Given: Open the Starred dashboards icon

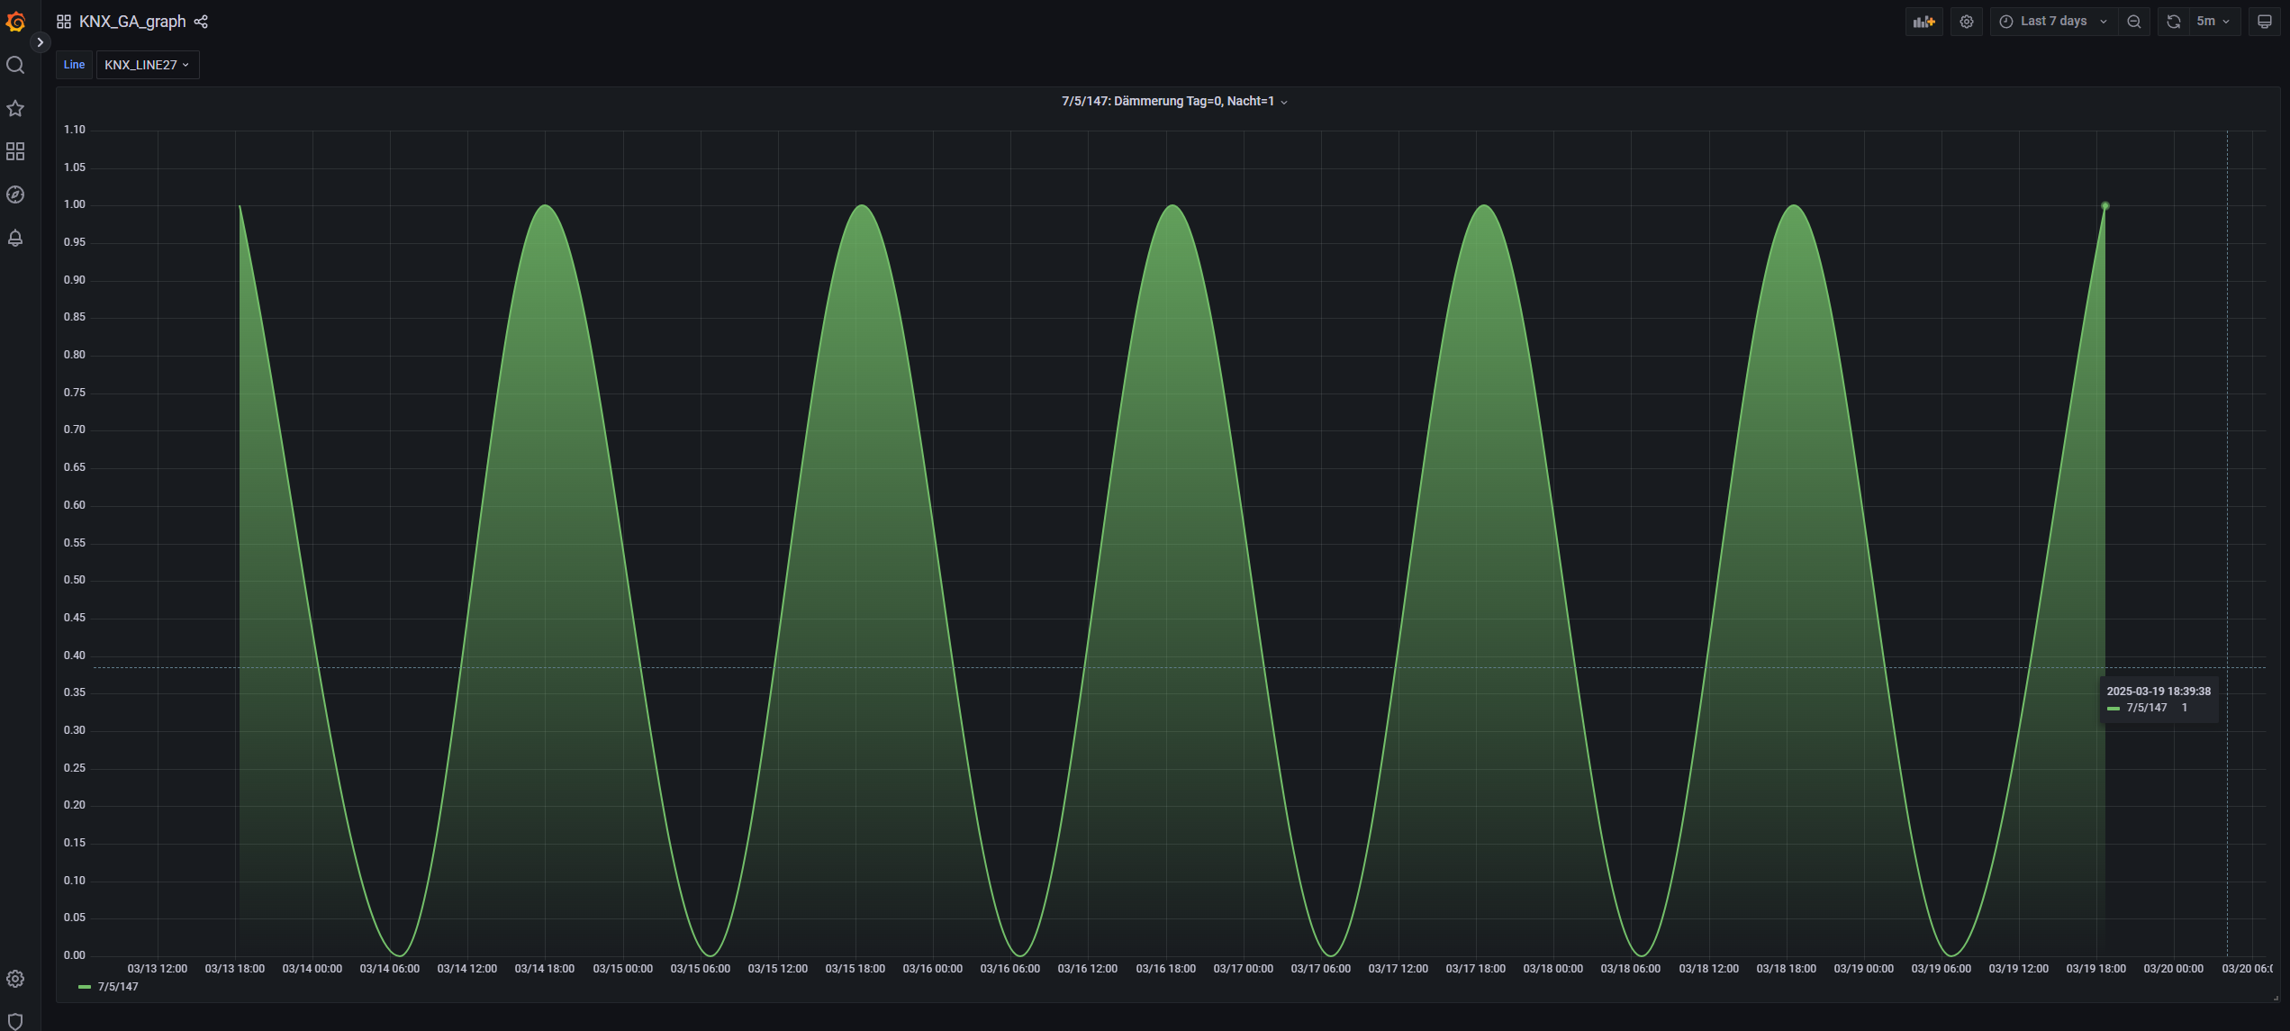Looking at the screenshot, I should (15, 108).
